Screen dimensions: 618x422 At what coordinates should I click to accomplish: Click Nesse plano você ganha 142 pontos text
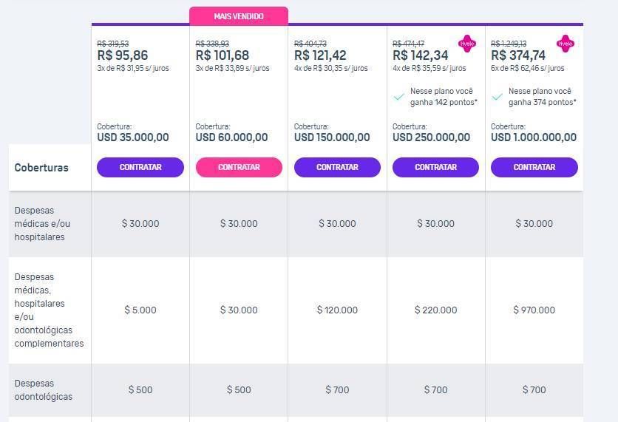click(x=444, y=97)
